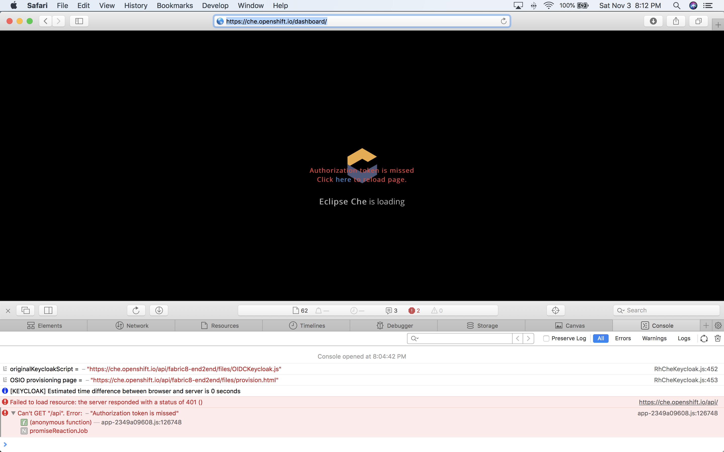
Task: Add new inspector tab with plus
Action: [x=706, y=325]
